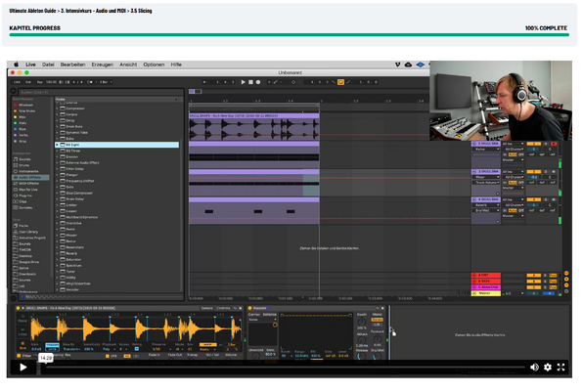This screenshot has height=391, width=582.
Task: Open track 4 Dry/Wet automation dropdown
Action: [x=486, y=210]
